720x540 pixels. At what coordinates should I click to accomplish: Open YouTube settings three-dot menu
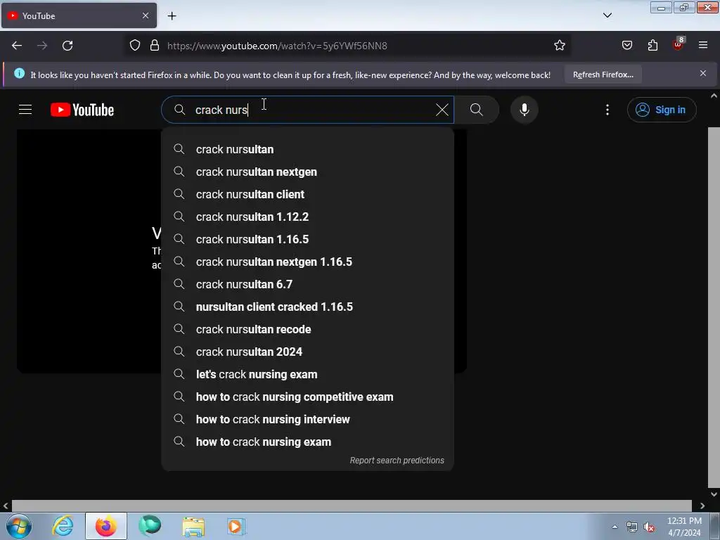(x=607, y=110)
